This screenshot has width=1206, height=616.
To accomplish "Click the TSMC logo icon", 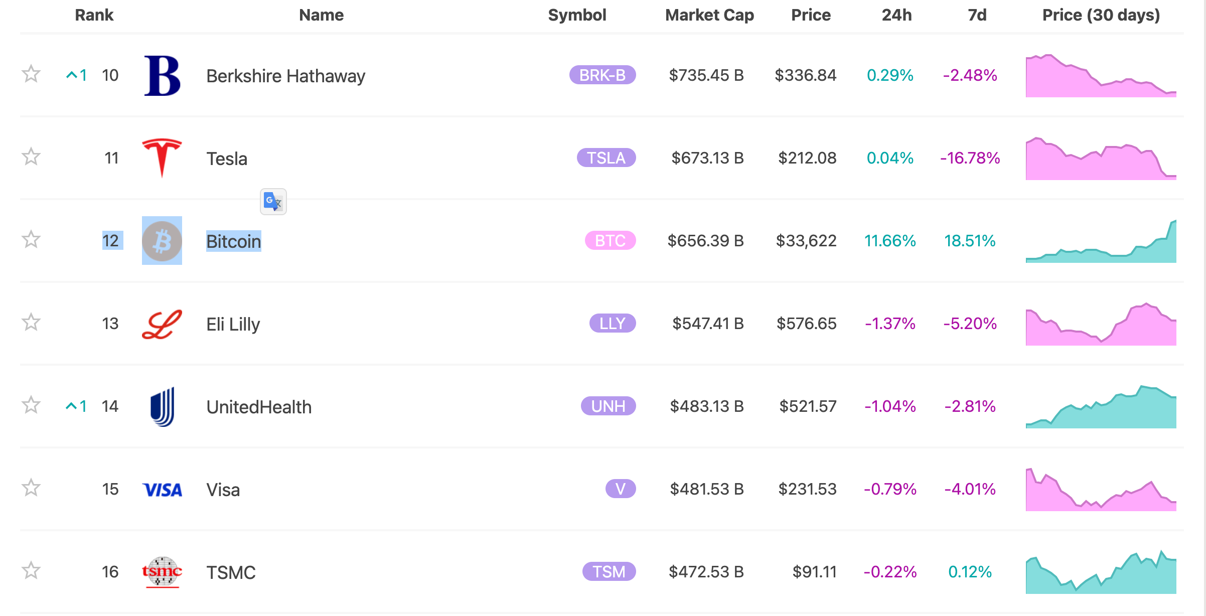I will pyautogui.click(x=162, y=572).
